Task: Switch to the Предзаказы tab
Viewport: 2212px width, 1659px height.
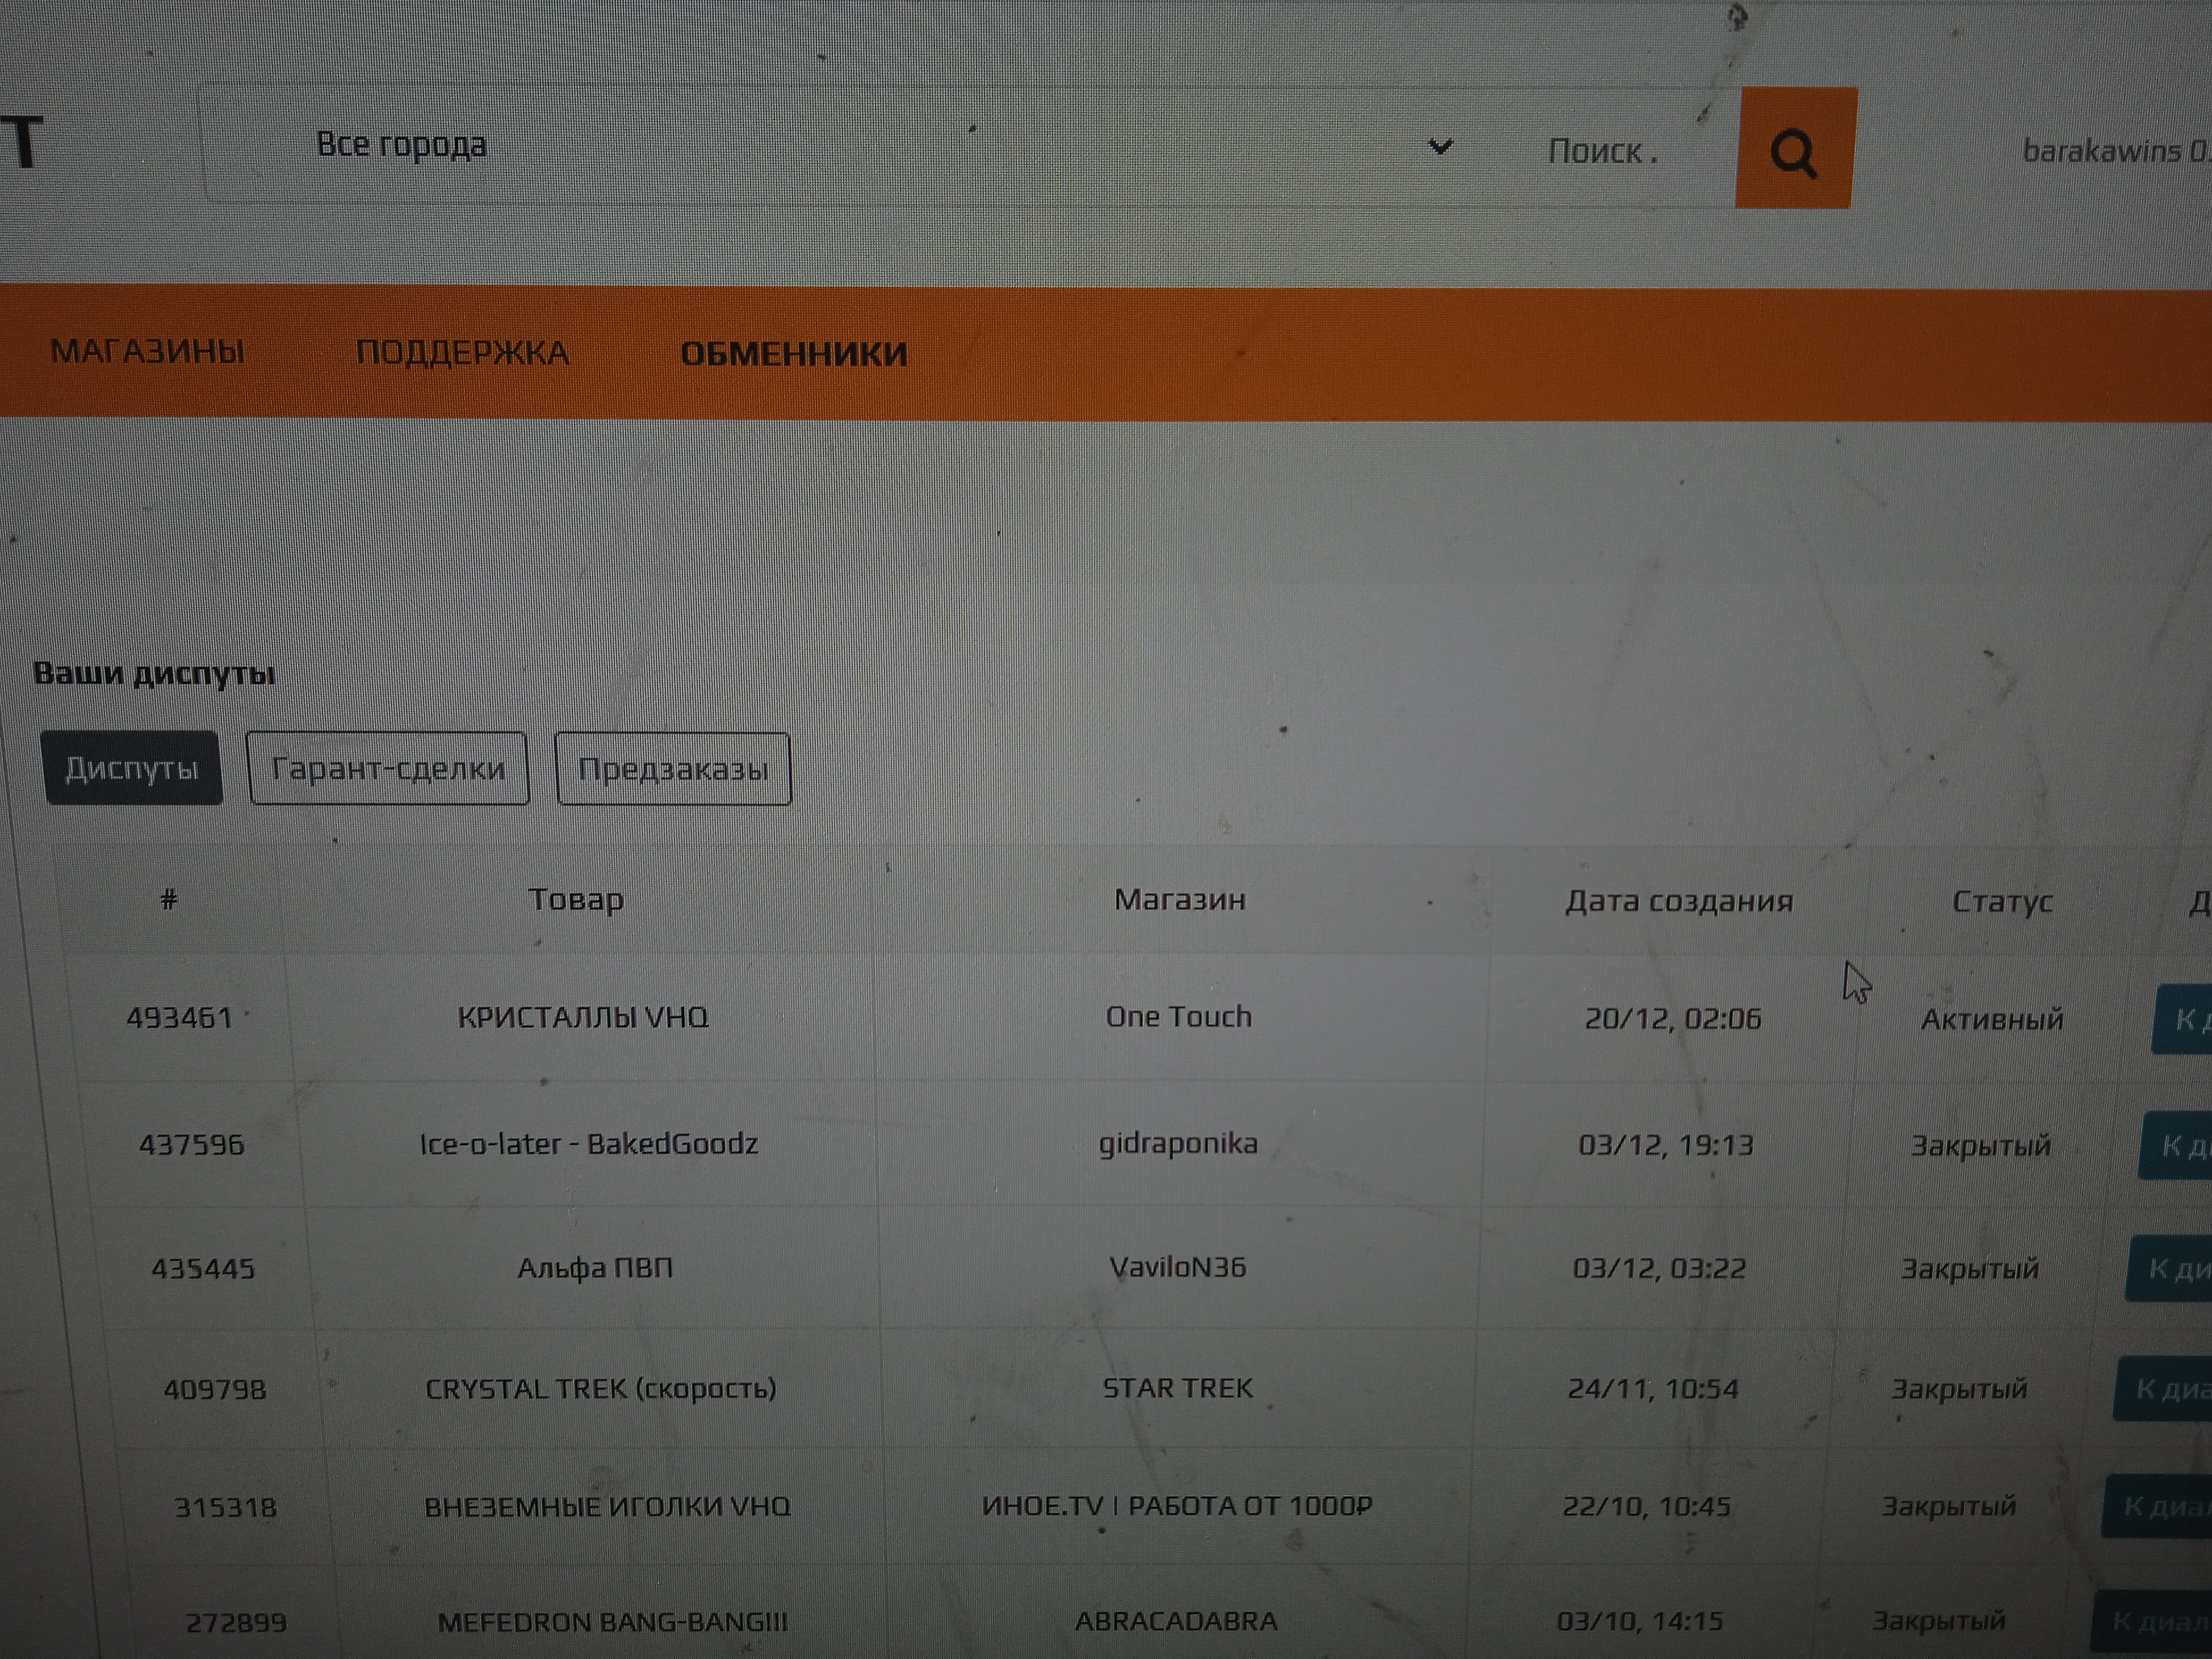Action: click(x=673, y=769)
